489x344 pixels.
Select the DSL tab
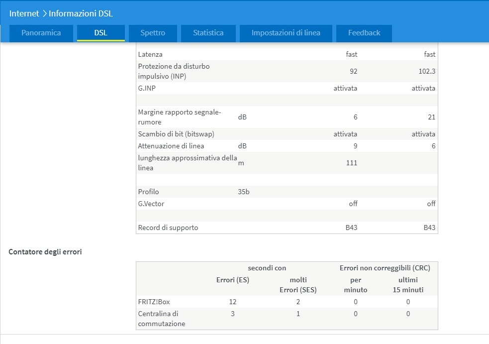pyautogui.click(x=100, y=33)
